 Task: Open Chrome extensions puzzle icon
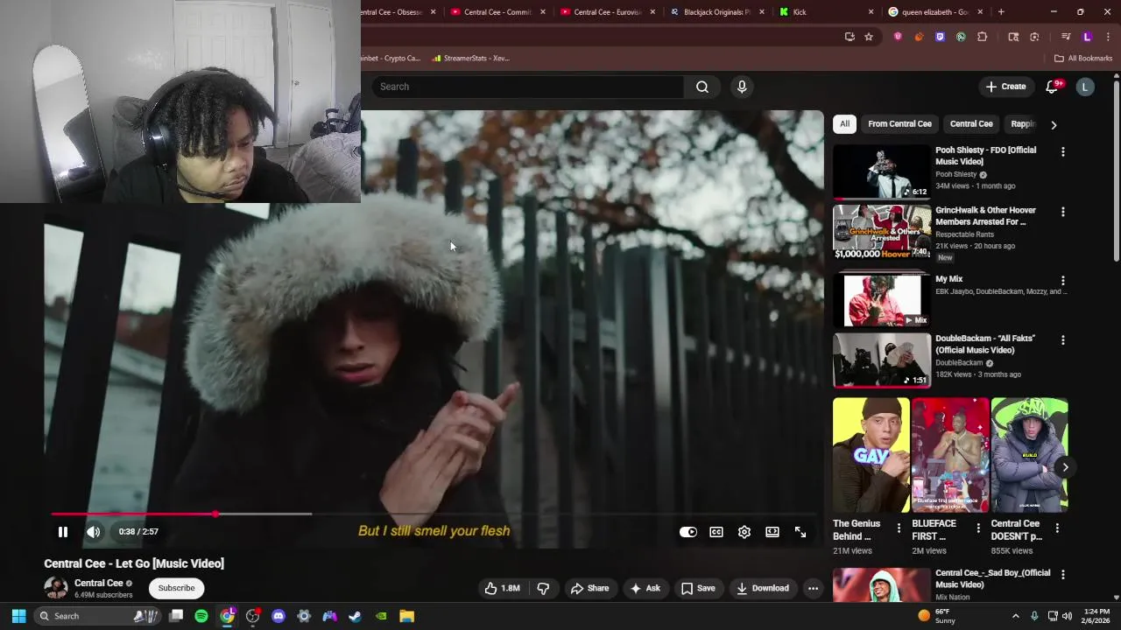pyautogui.click(x=982, y=37)
